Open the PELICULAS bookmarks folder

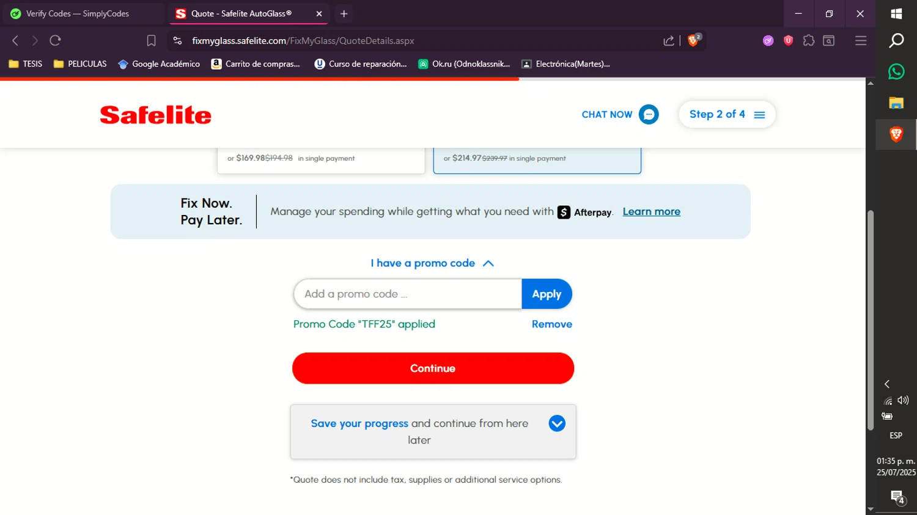pyautogui.click(x=80, y=64)
